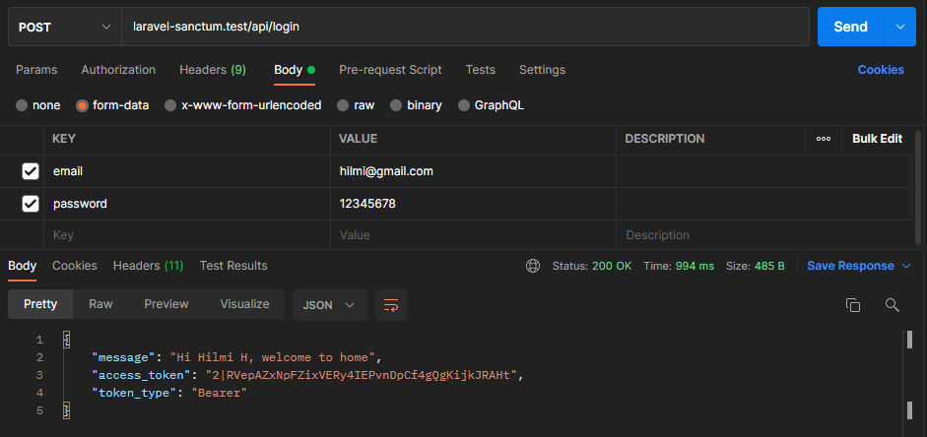Click the green Body modified indicator dot
This screenshot has width=927, height=437.
click(311, 70)
